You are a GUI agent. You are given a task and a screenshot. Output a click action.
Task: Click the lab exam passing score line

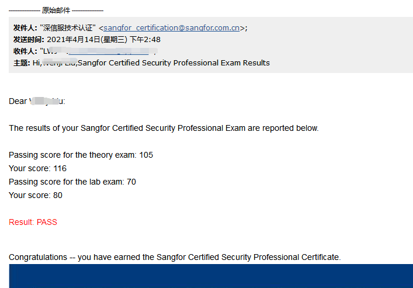72,182
